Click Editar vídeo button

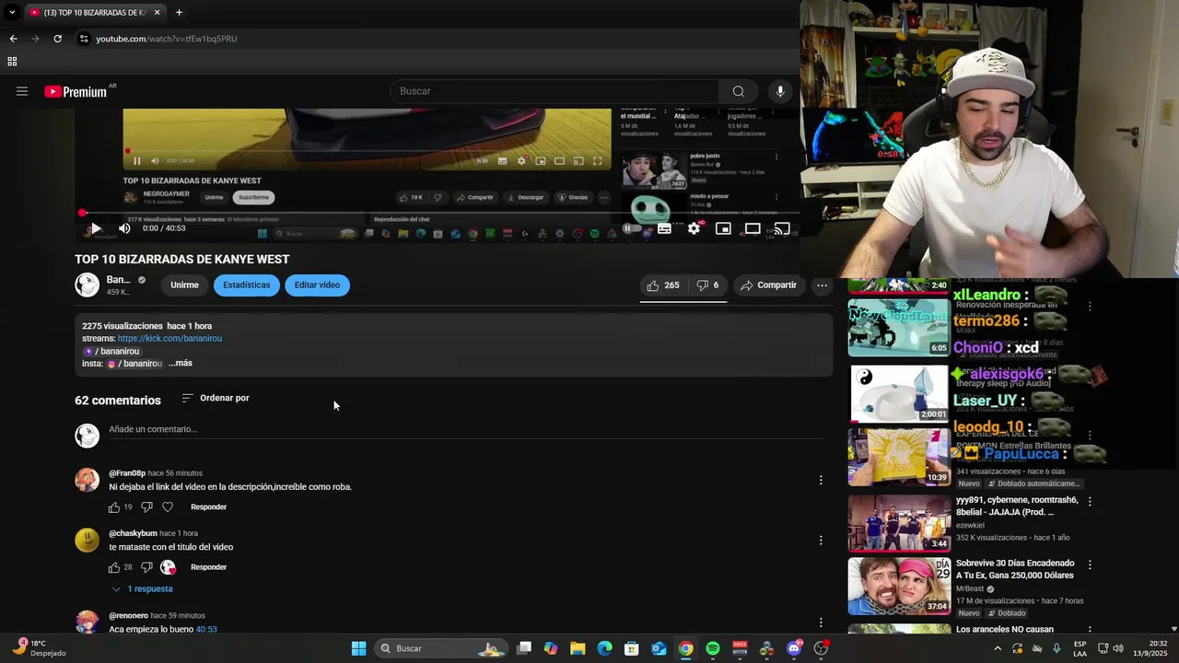(317, 285)
